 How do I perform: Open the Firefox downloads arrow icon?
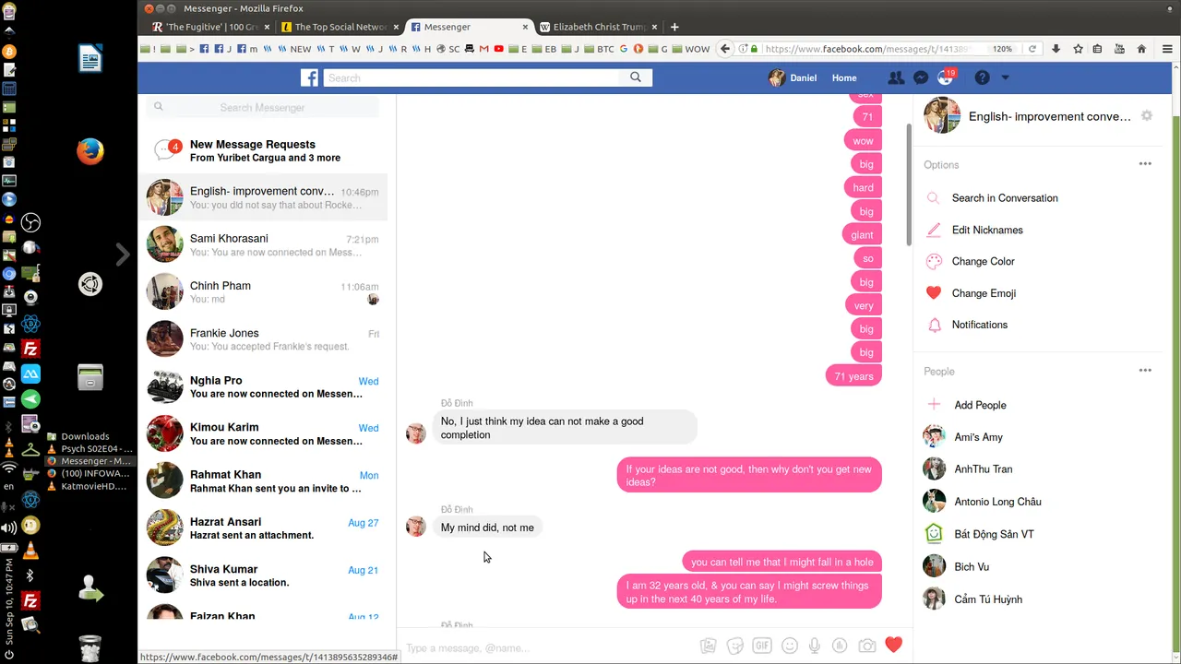pos(1056,49)
